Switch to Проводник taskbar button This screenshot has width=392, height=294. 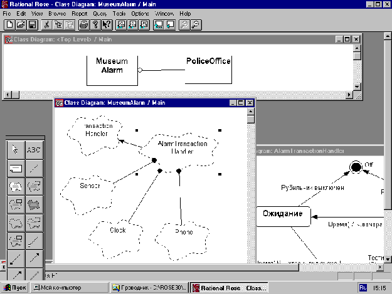point(149,288)
